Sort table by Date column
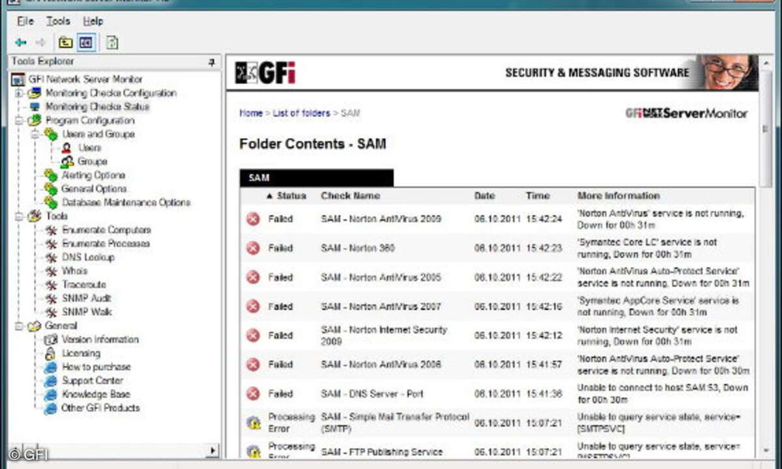The width and height of the screenshot is (782, 469). (484, 195)
